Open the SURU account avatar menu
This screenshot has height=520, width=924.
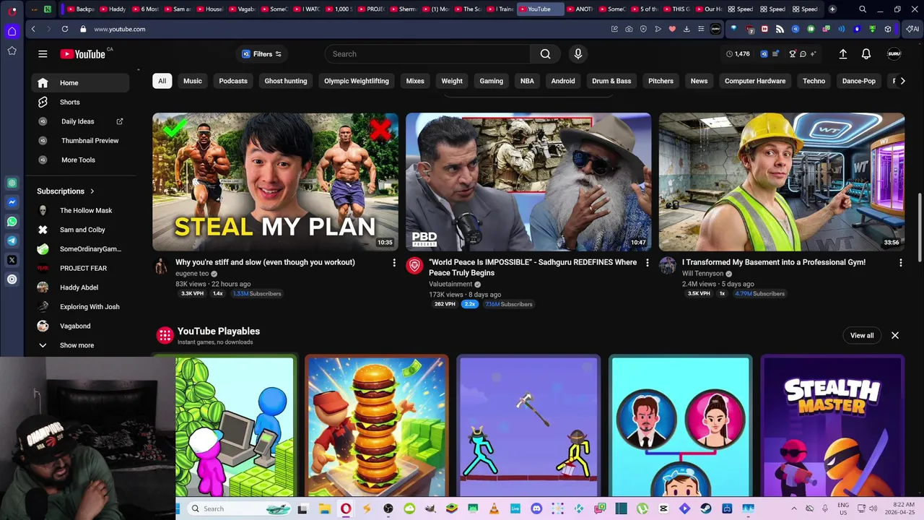(894, 53)
